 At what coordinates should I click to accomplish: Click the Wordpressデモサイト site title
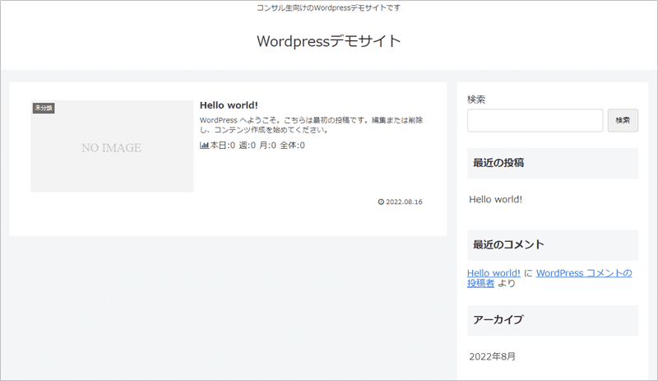(329, 41)
